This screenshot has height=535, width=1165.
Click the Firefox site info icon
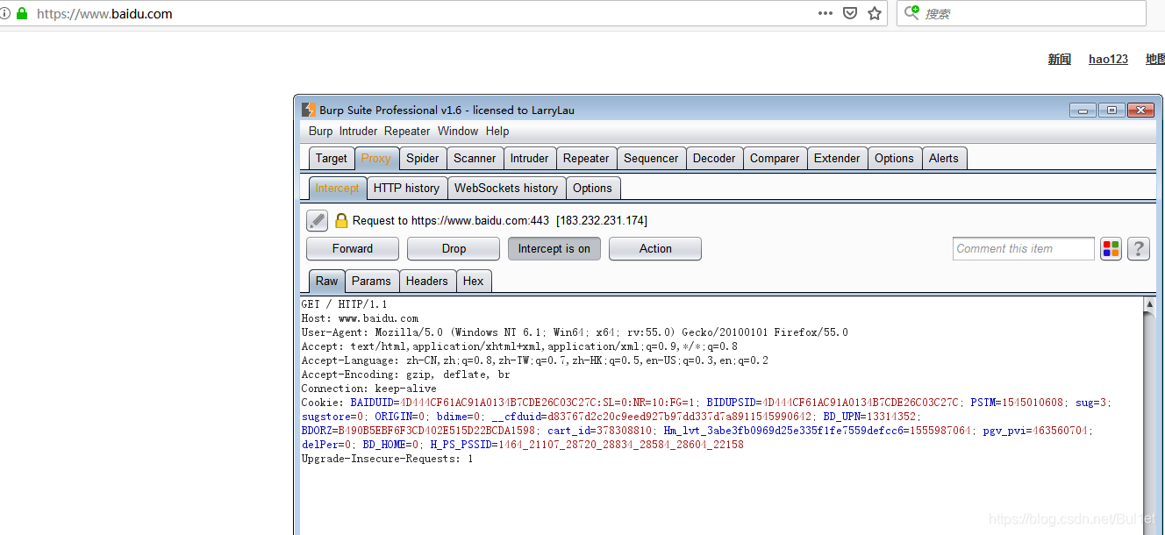point(5,13)
